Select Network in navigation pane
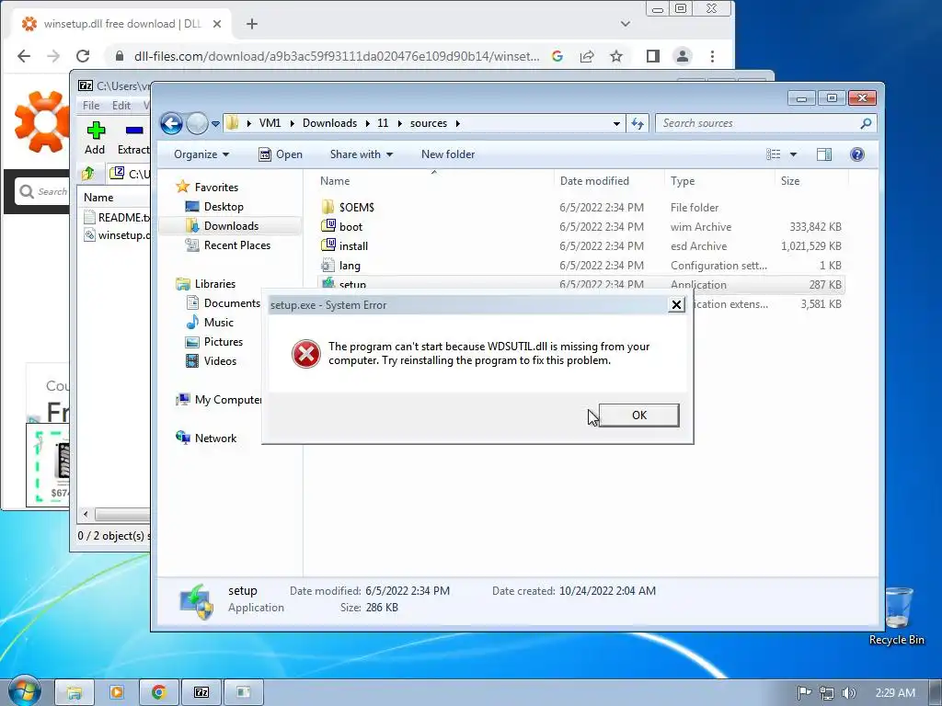942x706 pixels. (x=215, y=438)
